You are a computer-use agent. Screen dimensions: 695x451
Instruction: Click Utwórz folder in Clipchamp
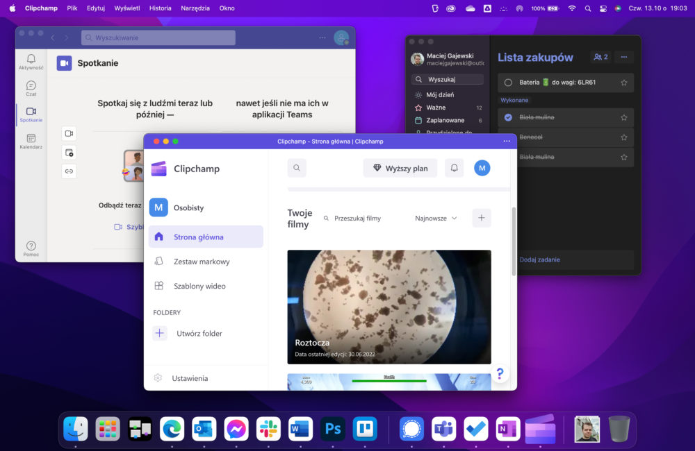point(188,333)
